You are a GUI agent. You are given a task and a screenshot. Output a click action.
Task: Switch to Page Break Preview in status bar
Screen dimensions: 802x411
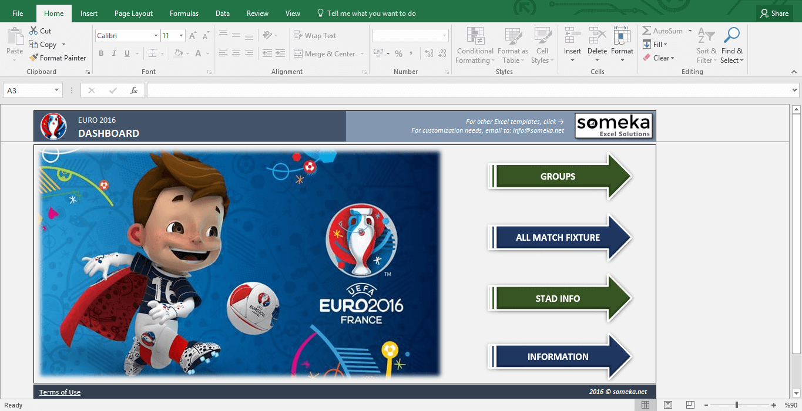(690, 405)
